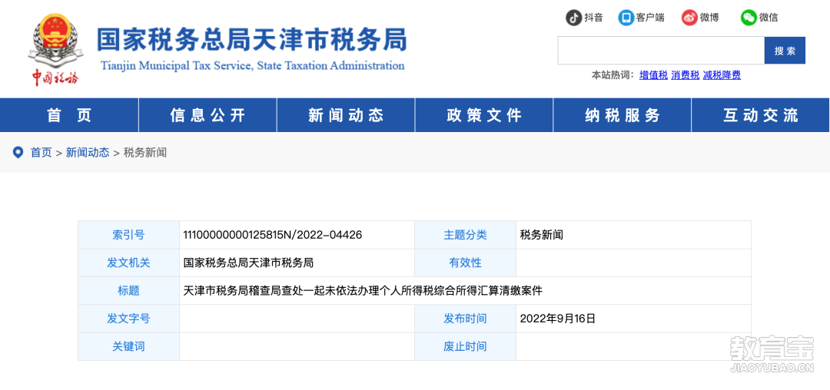The height and width of the screenshot is (390, 830).
Task: Click the 首页 breadcrumb link
Action: click(41, 153)
